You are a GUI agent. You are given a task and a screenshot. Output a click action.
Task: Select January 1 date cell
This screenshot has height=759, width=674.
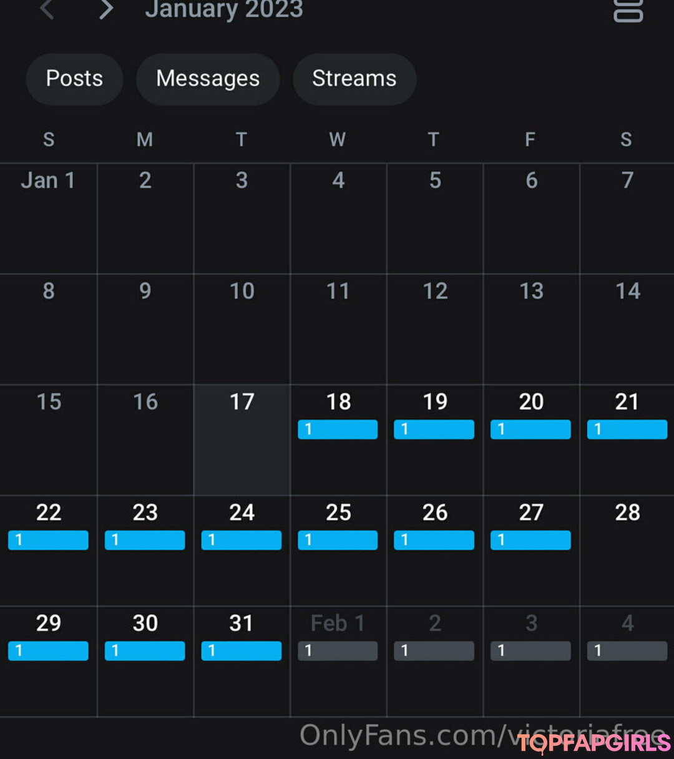tap(48, 218)
